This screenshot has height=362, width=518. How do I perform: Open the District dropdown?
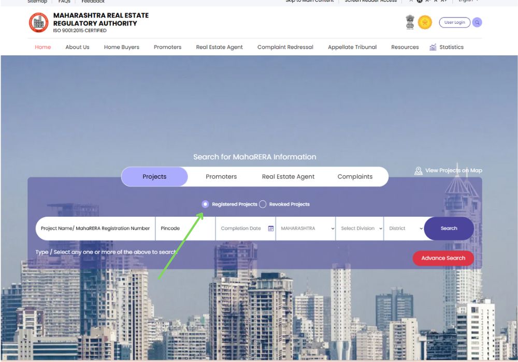[x=404, y=229]
